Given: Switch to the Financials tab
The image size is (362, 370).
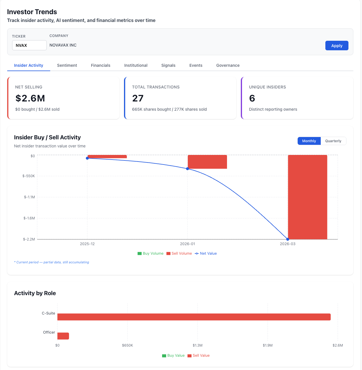Looking at the screenshot, I should (x=100, y=65).
